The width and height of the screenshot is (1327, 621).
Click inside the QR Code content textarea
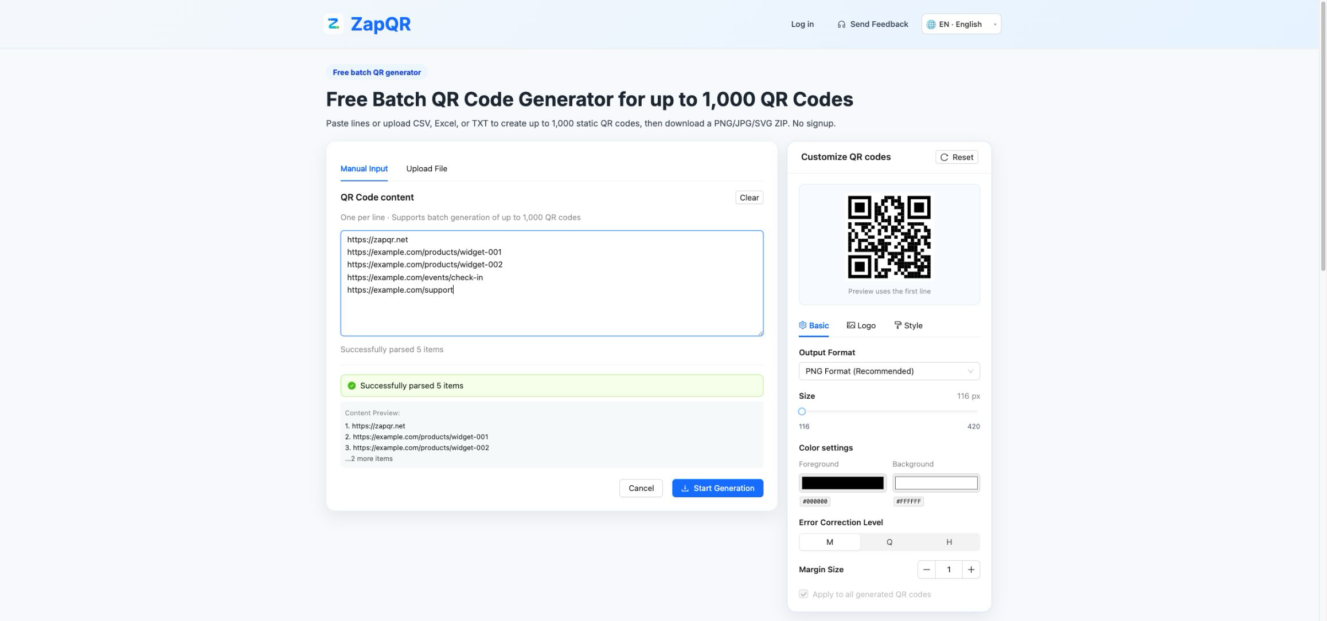tap(552, 284)
